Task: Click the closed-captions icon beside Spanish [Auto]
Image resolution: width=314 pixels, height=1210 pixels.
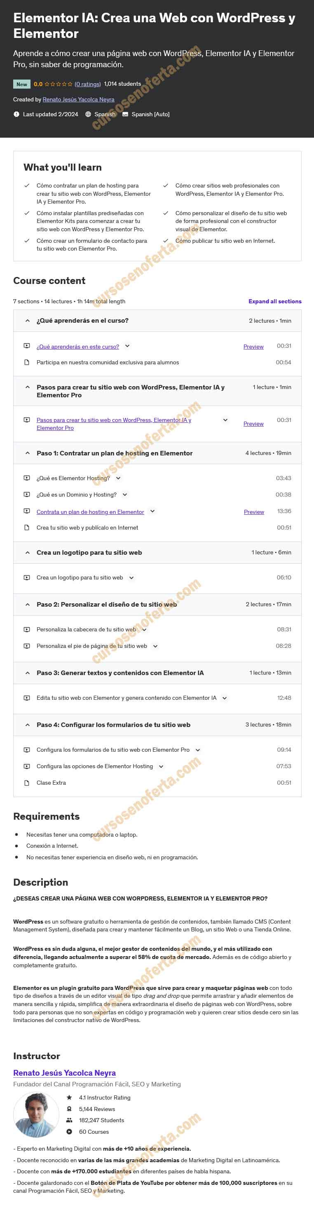Action: 125,114
